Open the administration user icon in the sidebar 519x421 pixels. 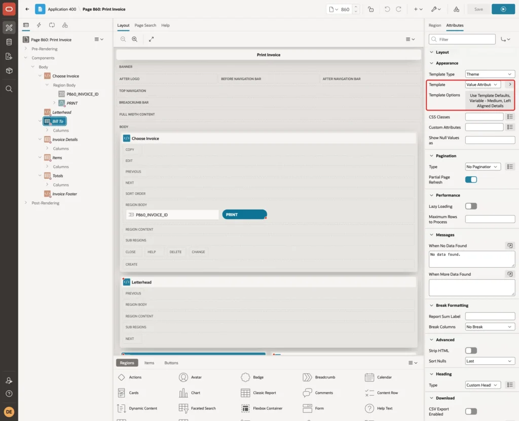[x=9, y=381]
